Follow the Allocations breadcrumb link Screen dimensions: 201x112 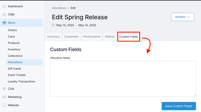59,8
